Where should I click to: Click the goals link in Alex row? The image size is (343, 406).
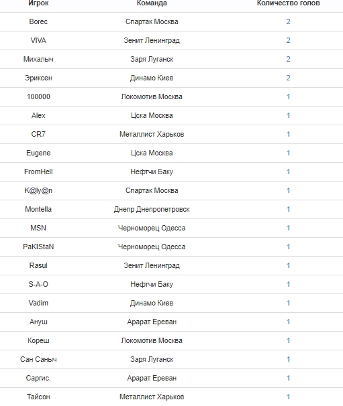point(288,115)
